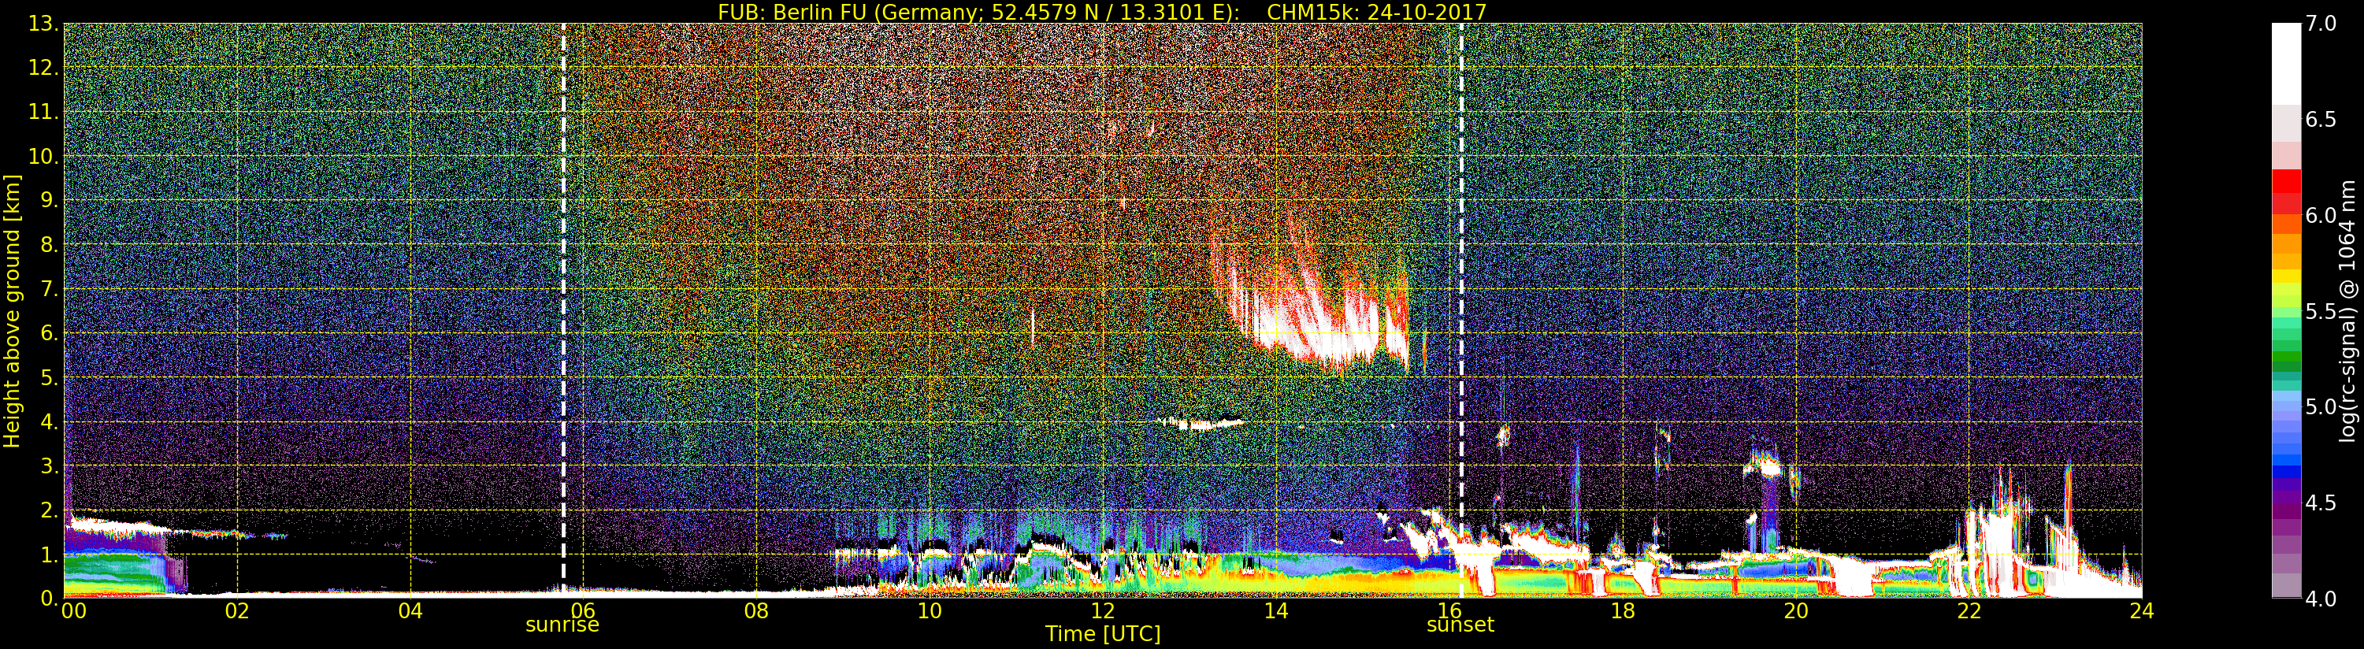Click the '5.5' colorbar tick label
Screen dimensions: 2364x649
coord(2320,311)
